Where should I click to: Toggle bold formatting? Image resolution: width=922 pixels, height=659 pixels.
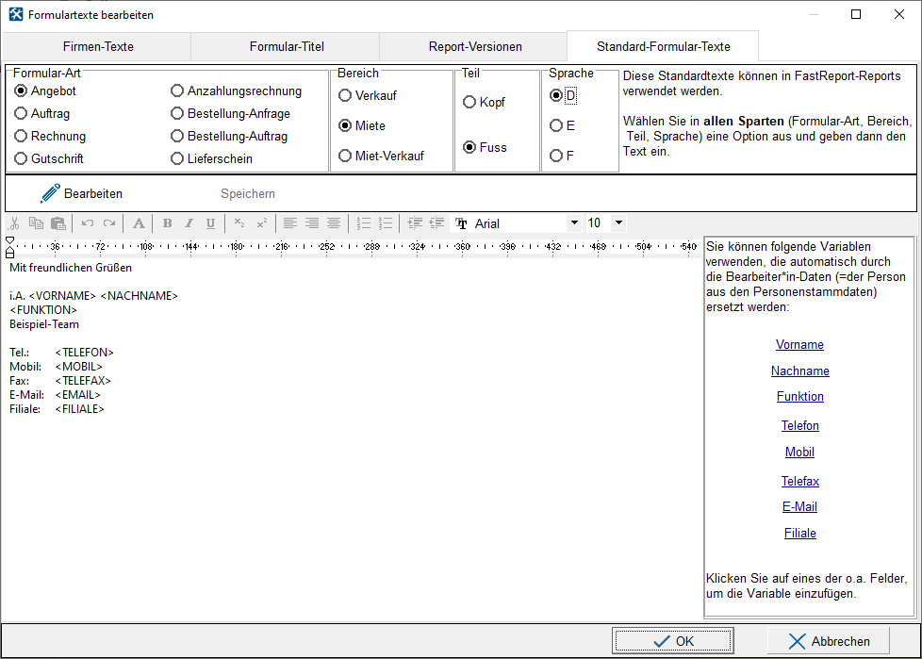[x=168, y=223]
